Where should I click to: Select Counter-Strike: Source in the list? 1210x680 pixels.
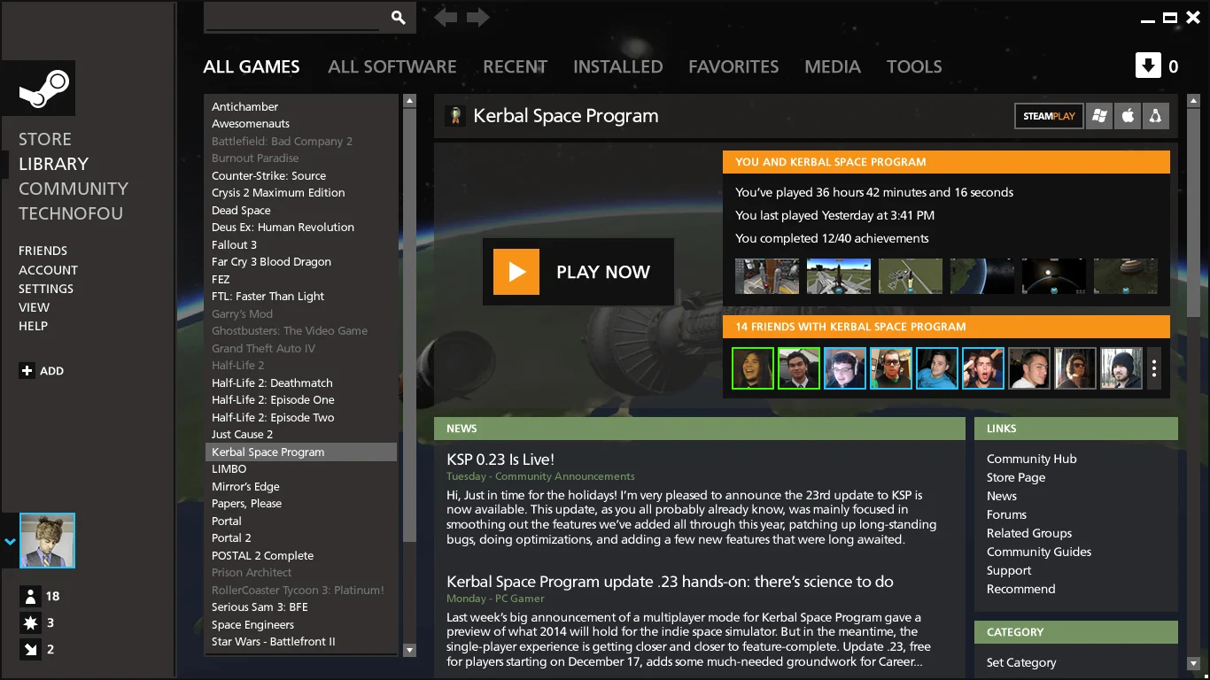[301, 175]
